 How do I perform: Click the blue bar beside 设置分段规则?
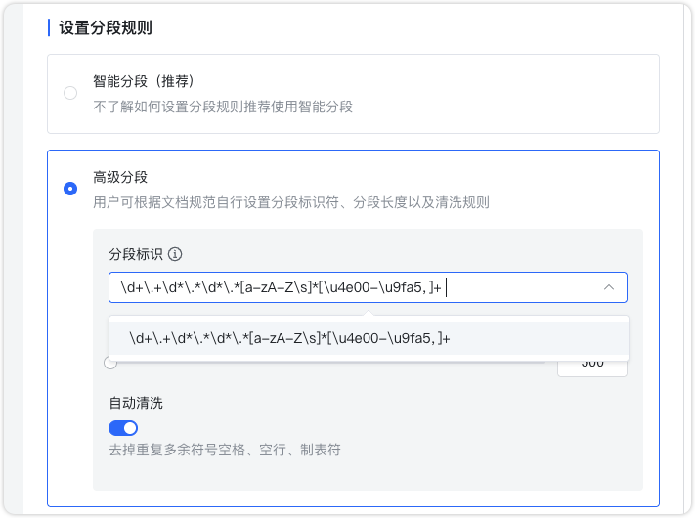(x=49, y=27)
